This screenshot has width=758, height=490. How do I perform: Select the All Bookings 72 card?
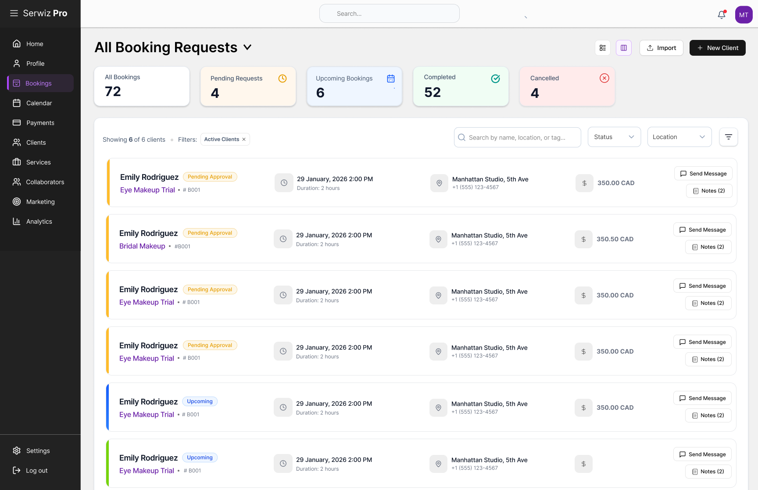pos(142,86)
